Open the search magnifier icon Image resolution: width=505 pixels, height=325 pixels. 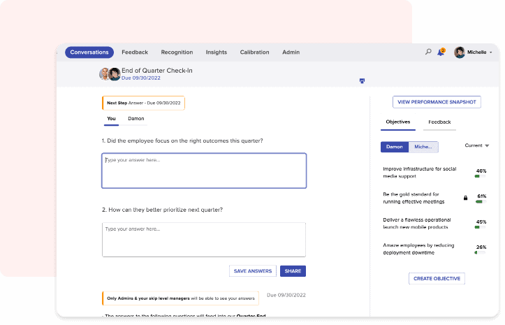coord(428,52)
